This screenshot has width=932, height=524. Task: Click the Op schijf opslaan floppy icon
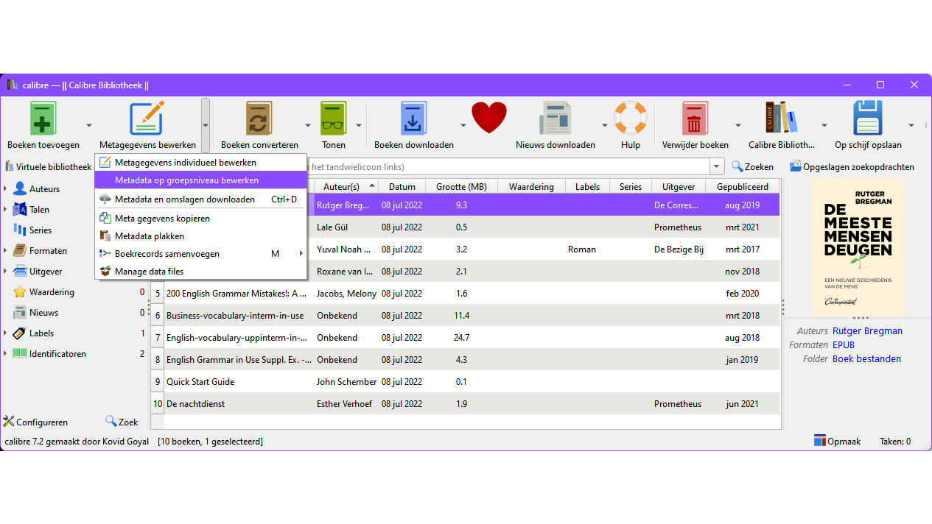coord(868,118)
